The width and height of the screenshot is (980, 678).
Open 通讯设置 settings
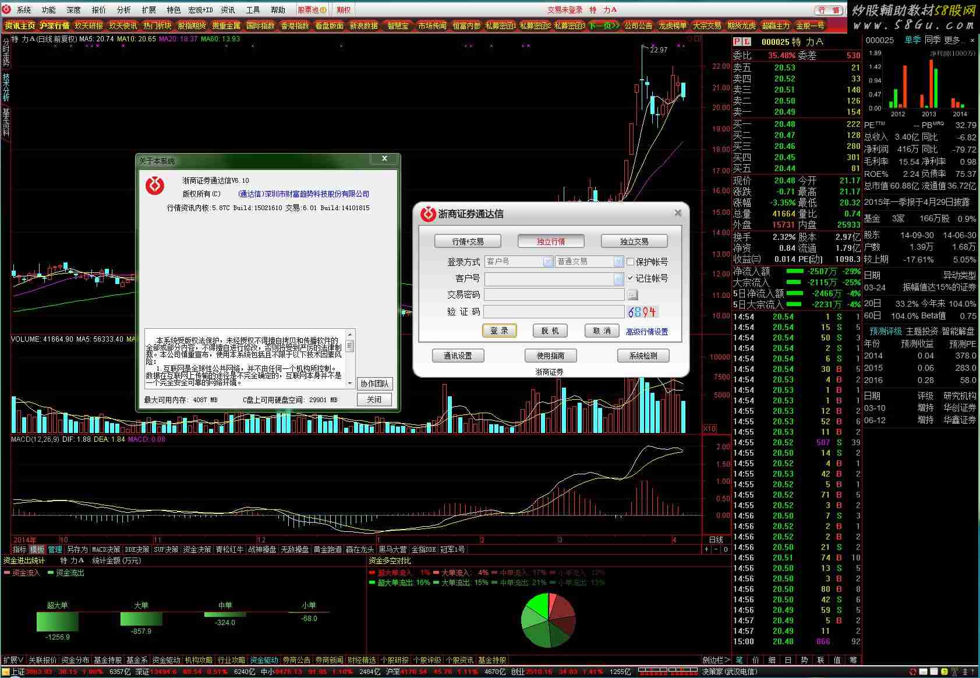tap(458, 356)
